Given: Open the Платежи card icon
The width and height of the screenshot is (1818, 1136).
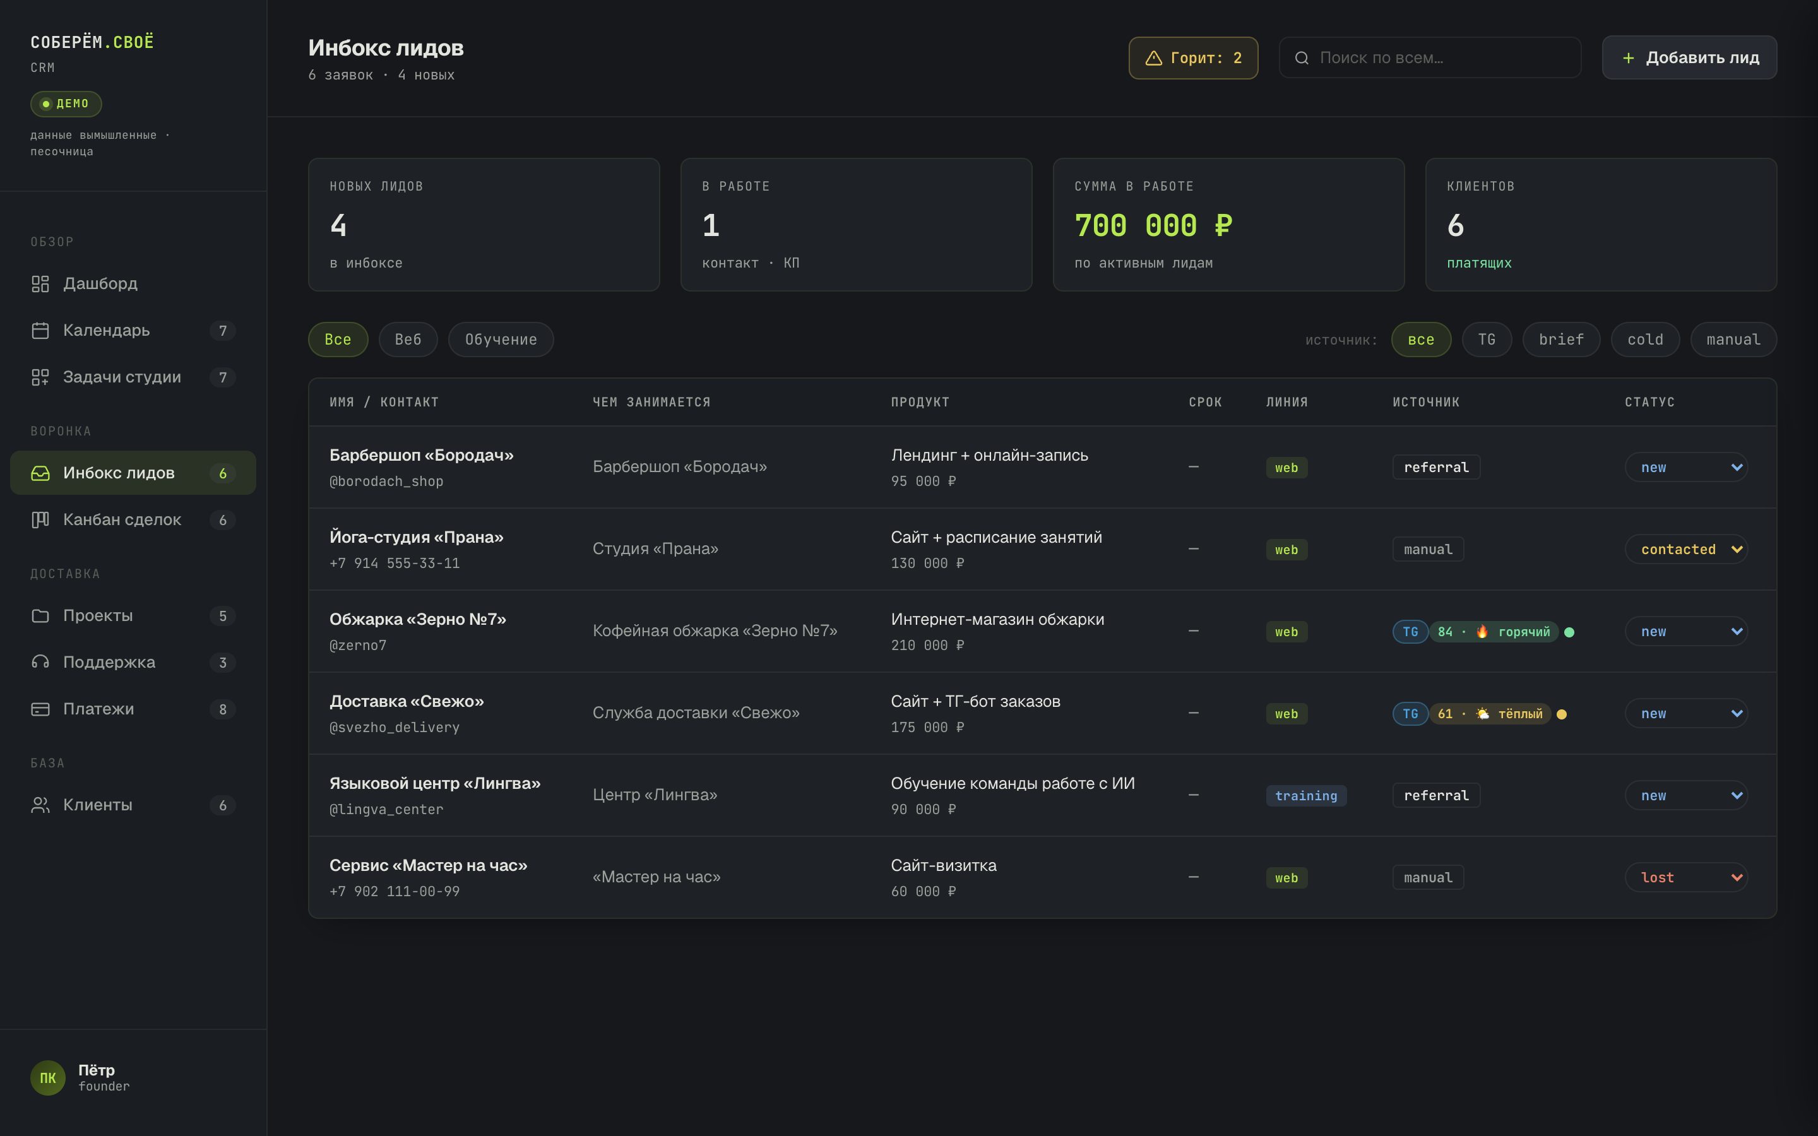Looking at the screenshot, I should click(40, 709).
